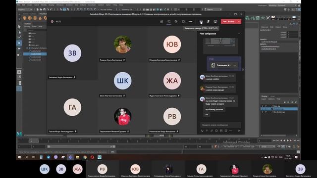Click the taskbar search icon
This screenshot has width=317, height=178.
[x=26, y=157]
